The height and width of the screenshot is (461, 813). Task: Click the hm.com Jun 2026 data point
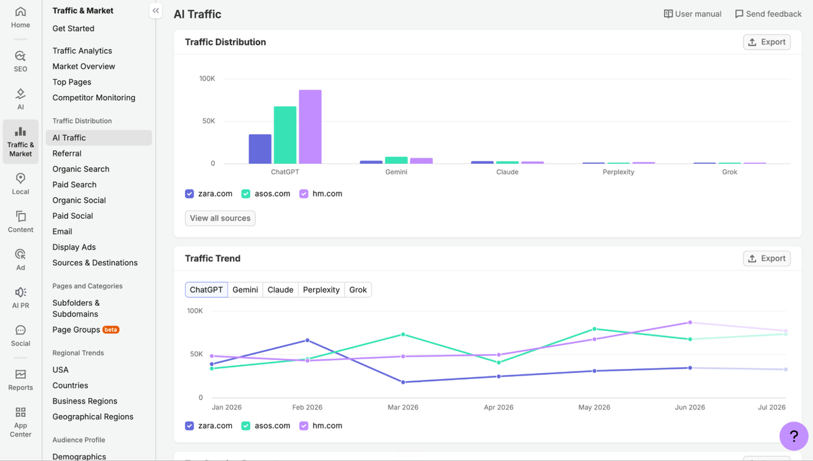tap(690, 322)
